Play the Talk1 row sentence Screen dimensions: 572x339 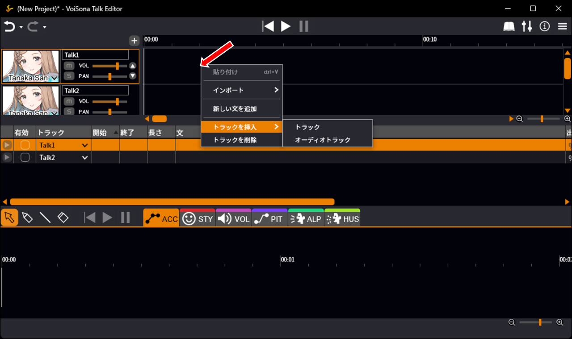pos(7,145)
